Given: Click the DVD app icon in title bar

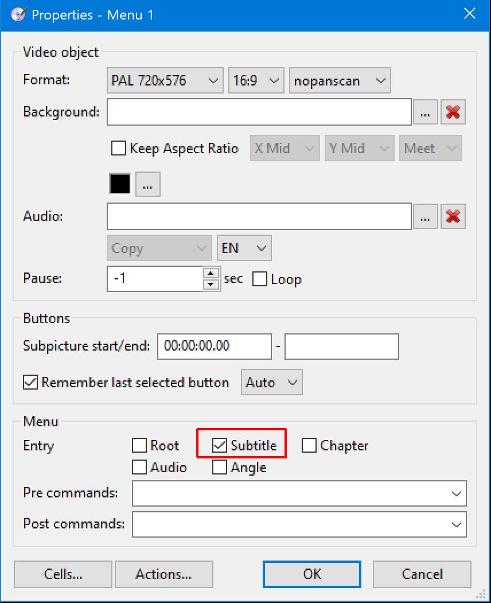Looking at the screenshot, I should pos(19,14).
